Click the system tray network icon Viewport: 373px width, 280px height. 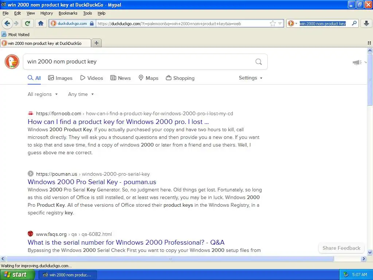(346, 275)
